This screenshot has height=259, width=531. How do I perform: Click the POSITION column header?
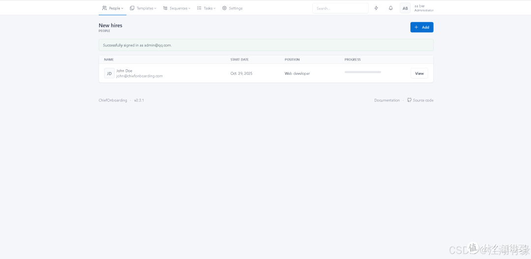pyautogui.click(x=292, y=59)
